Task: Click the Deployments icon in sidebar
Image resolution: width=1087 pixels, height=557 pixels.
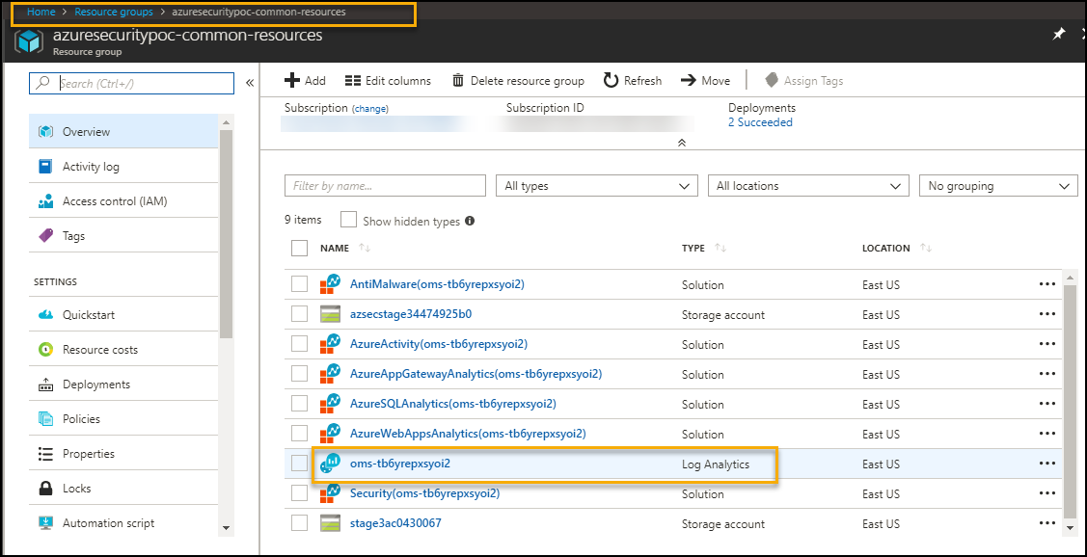Action: (x=45, y=385)
